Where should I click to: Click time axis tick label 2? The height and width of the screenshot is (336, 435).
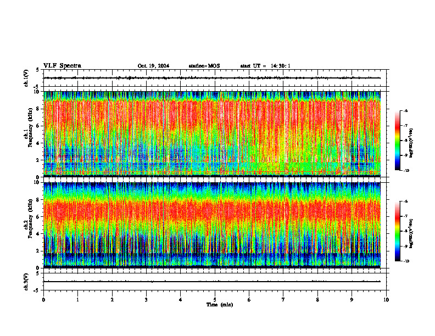pos(112,300)
